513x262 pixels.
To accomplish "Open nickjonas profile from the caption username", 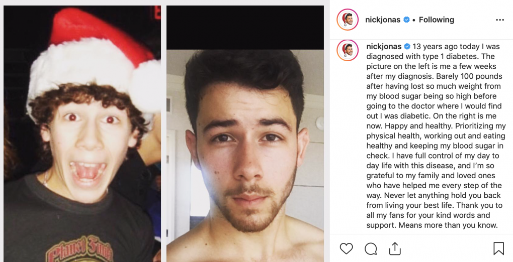I will [x=384, y=46].
